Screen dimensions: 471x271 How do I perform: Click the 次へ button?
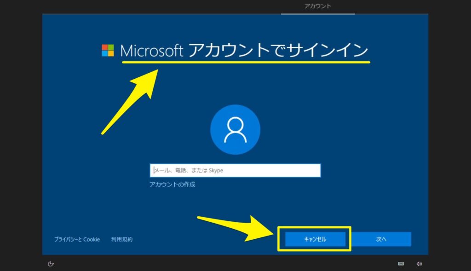click(381, 239)
